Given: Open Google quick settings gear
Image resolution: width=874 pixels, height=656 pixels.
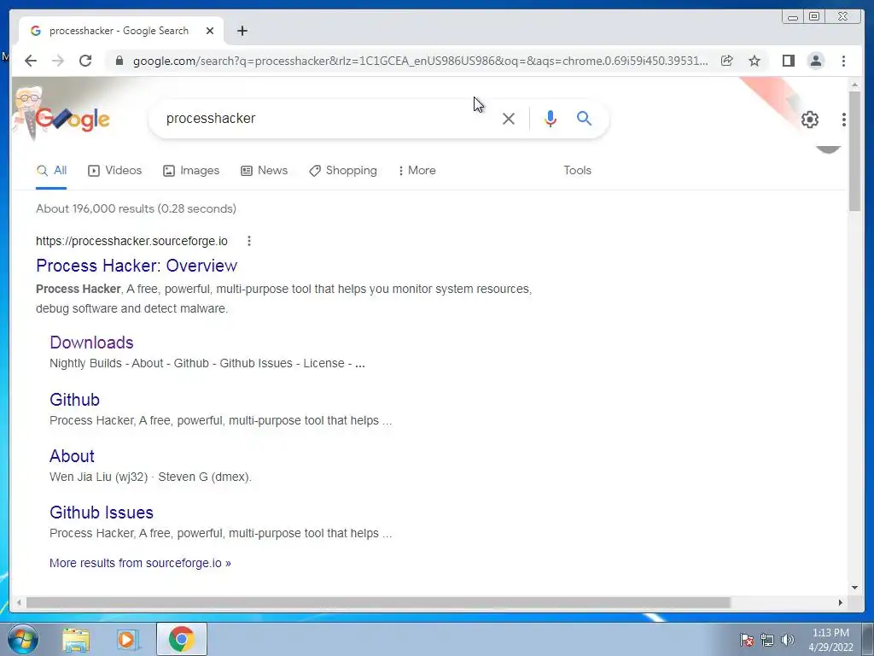Looking at the screenshot, I should (x=809, y=120).
